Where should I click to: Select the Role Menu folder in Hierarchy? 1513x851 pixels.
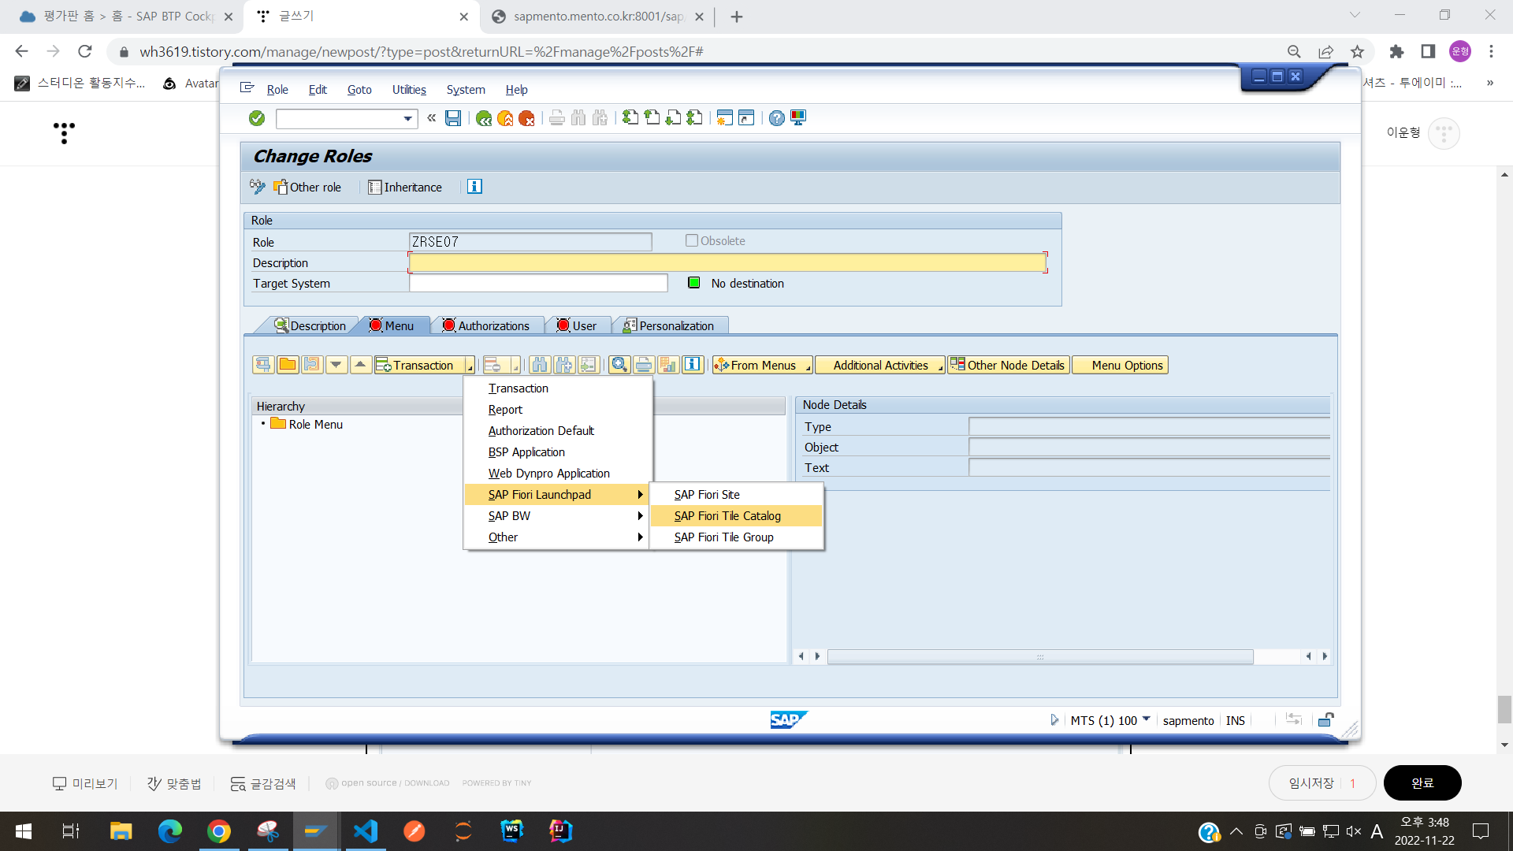tap(307, 424)
